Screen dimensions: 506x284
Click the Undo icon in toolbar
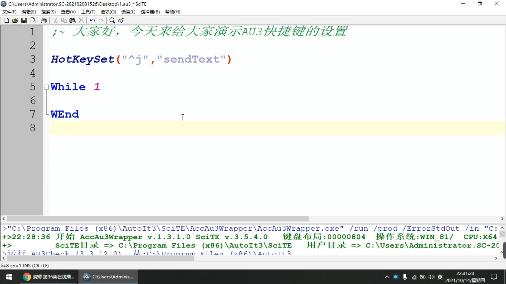point(92,20)
